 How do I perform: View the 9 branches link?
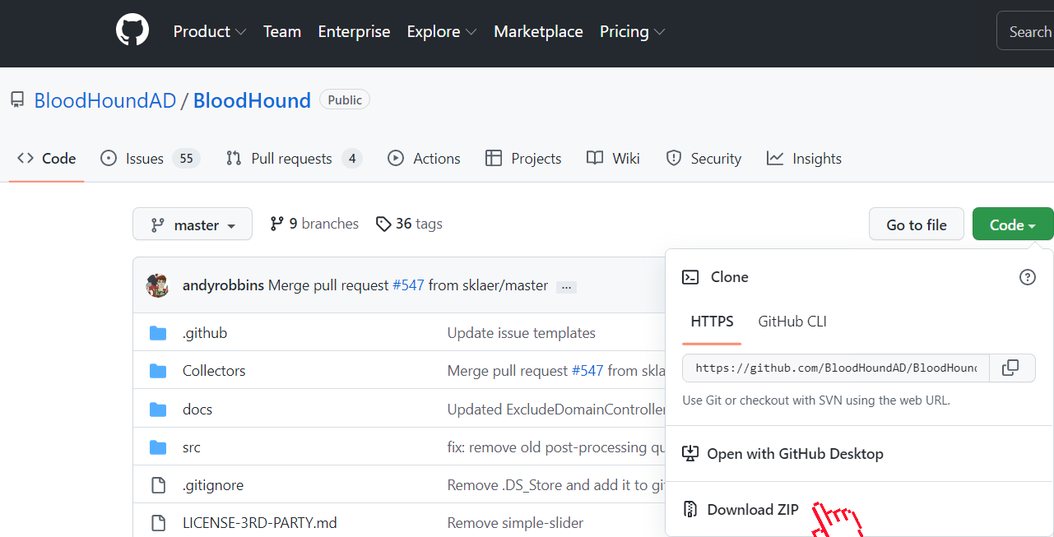pyautogui.click(x=314, y=224)
